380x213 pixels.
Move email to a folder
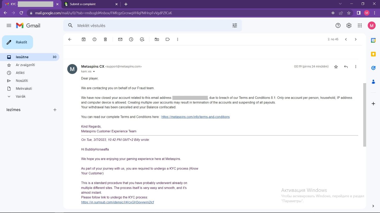pos(157,39)
